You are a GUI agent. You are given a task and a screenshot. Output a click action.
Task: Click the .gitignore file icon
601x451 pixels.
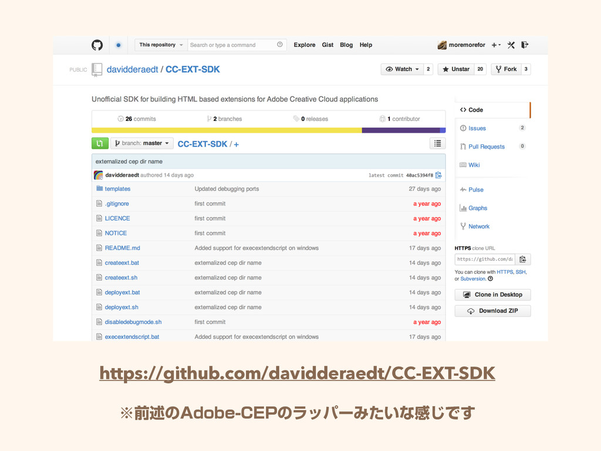(x=99, y=203)
